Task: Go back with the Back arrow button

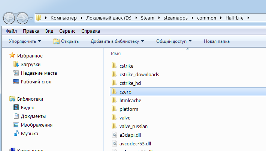Action: (9, 18)
